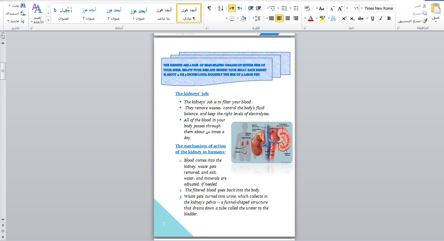
Task: Toggle Justify paragraph alignment
Action: coord(271,18)
